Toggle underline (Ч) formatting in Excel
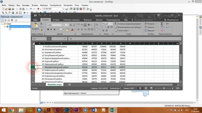Image resolution: width=202 pixels, height=113 pixels. tap(55, 30)
